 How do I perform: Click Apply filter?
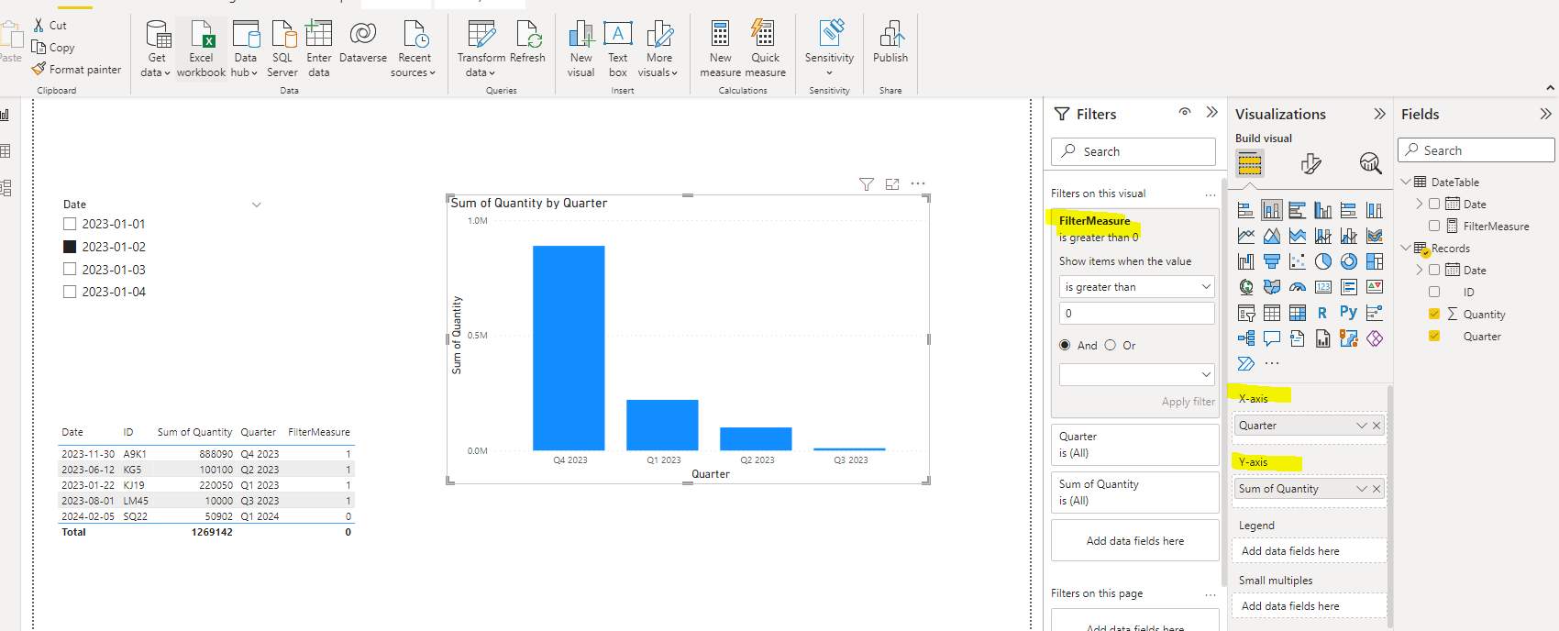click(1188, 402)
